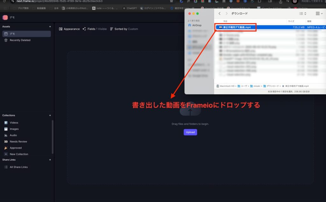The image size is (326, 202).
Task: Click the 725.2 MB size cell in Finder
Action: point(298,27)
